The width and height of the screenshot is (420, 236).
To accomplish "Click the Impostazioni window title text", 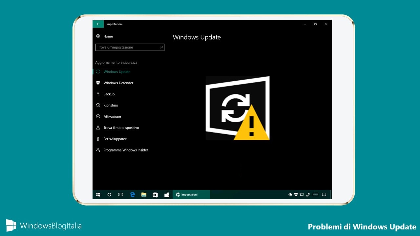I will point(114,24).
